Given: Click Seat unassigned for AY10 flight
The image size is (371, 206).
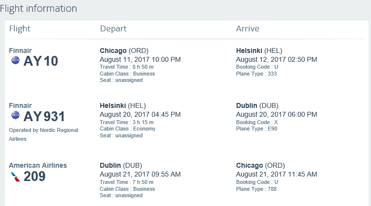Looking at the screenshot, I should tap(121, 80).
